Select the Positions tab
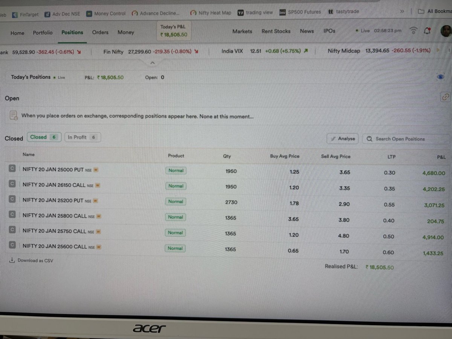Image resolution: width=452 pixels, height=339 pixels. pos(72,32)
